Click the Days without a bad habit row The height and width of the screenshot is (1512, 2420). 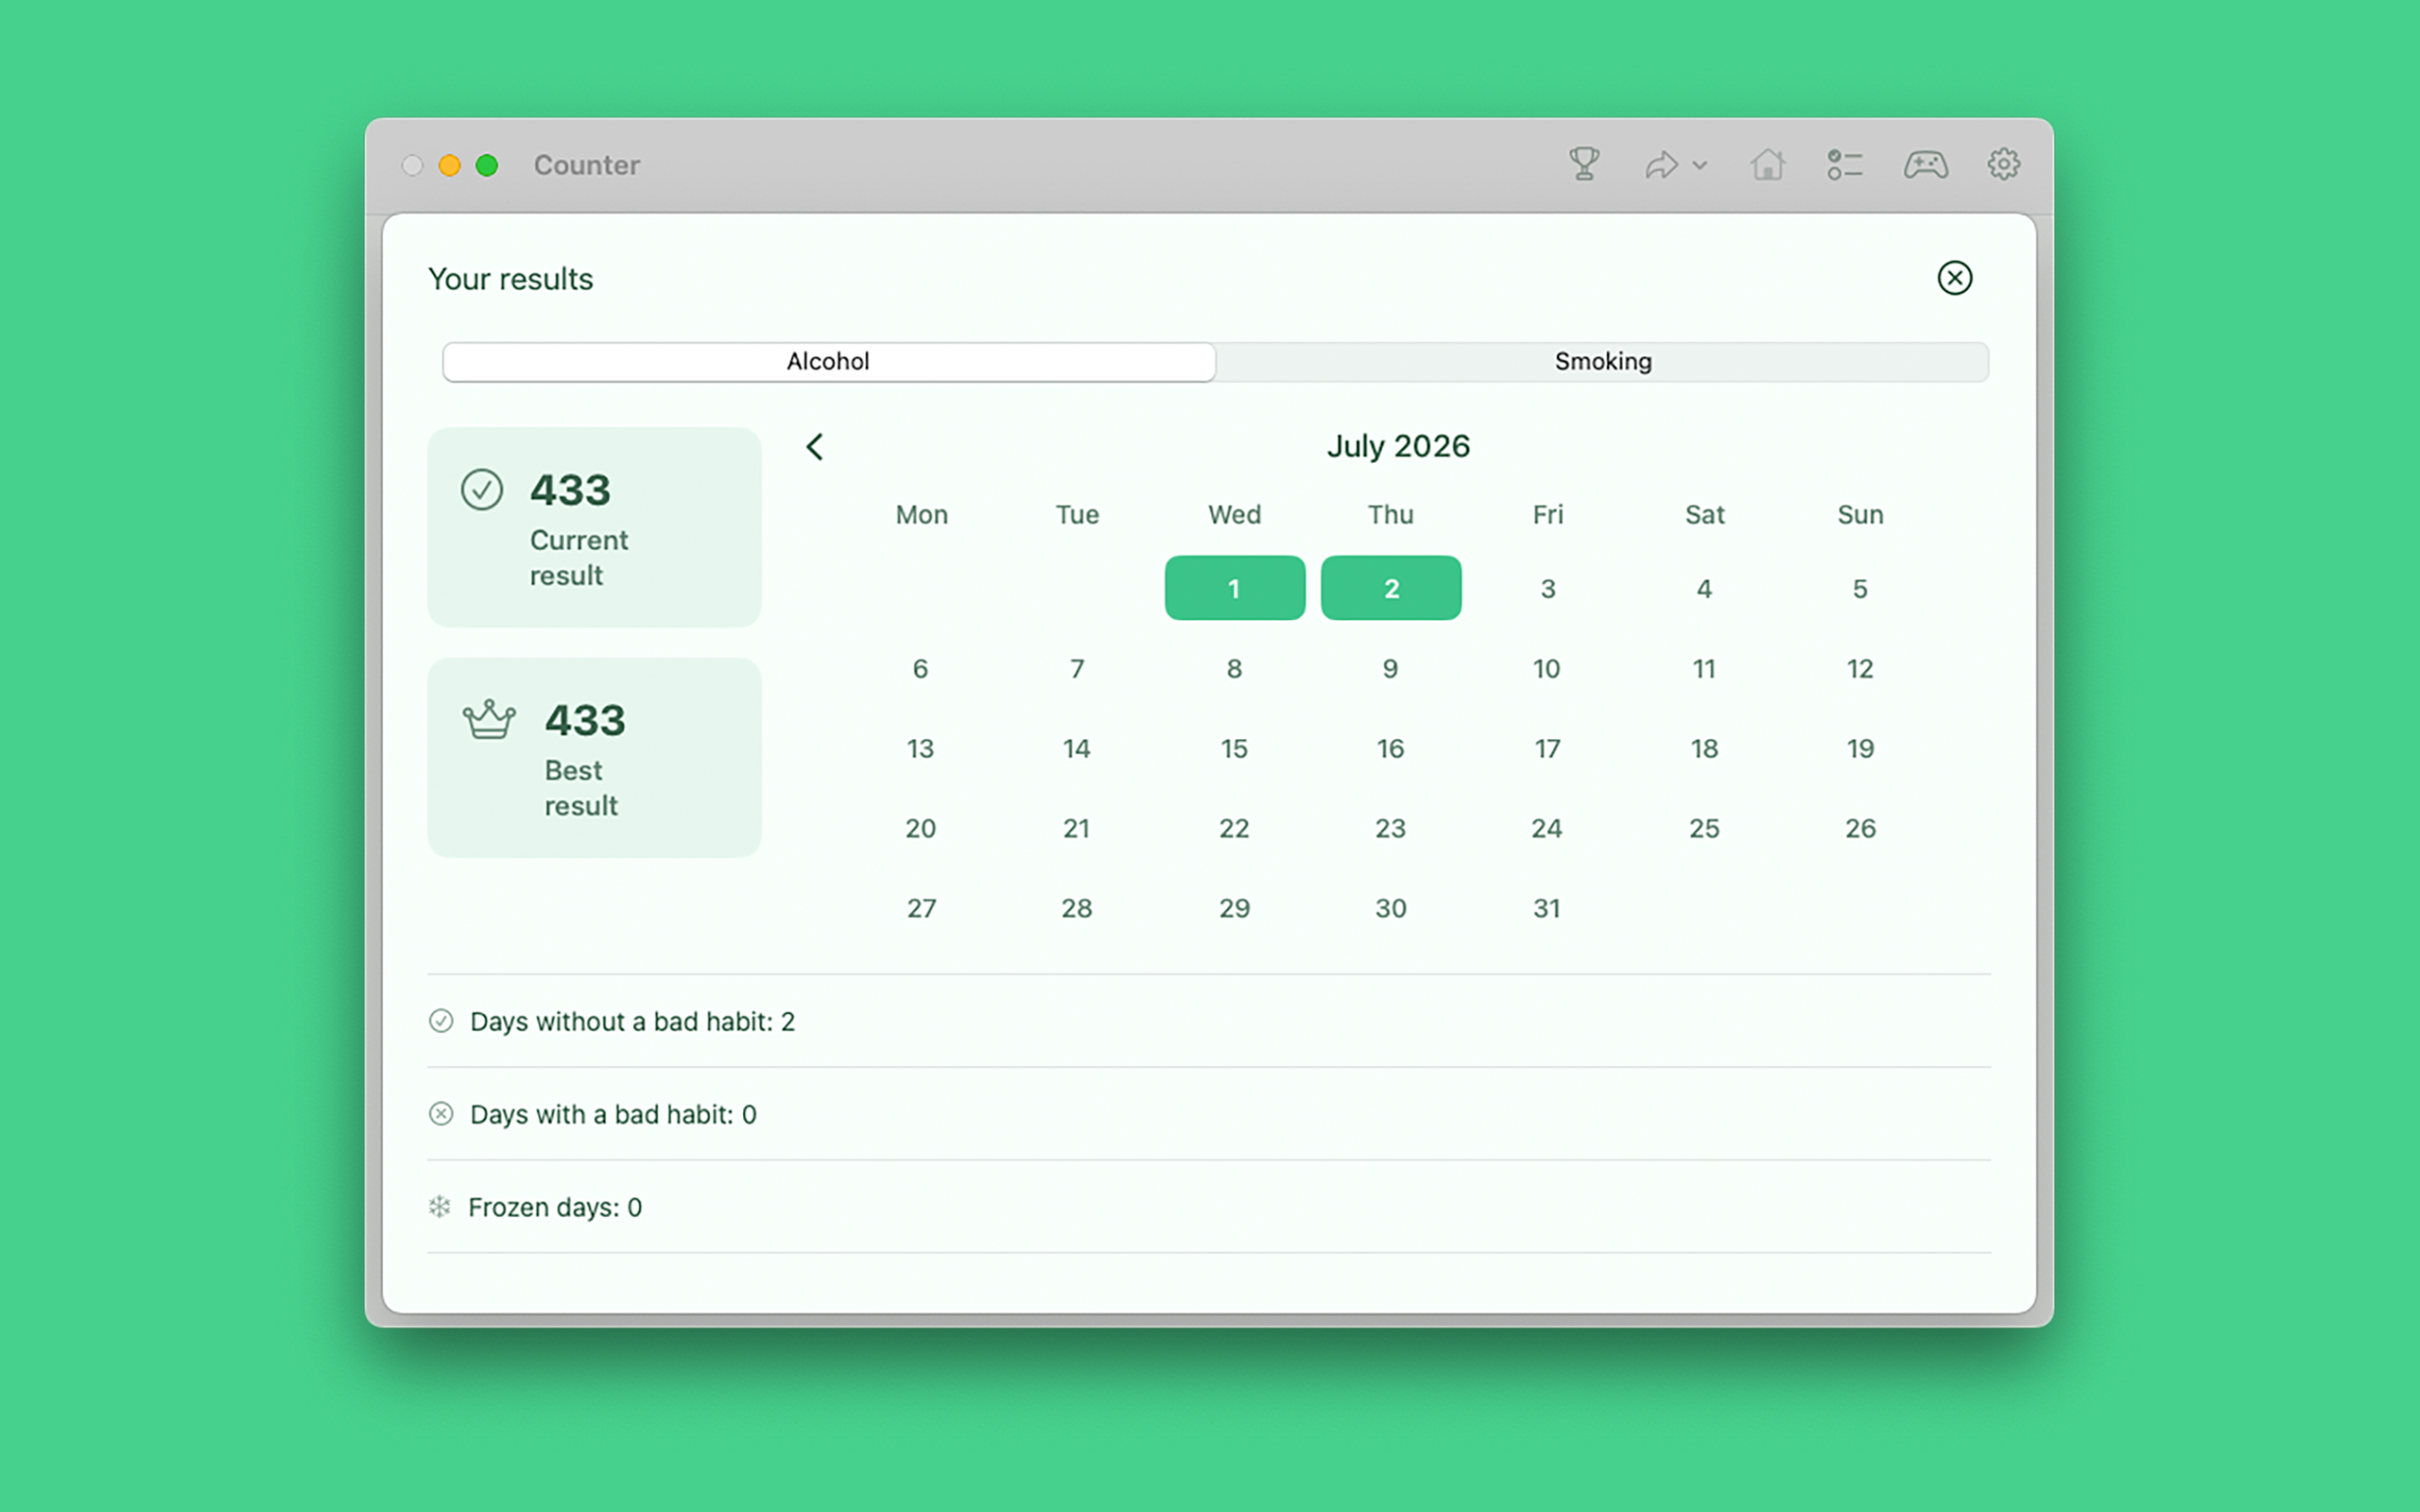pos(1209,1021)
